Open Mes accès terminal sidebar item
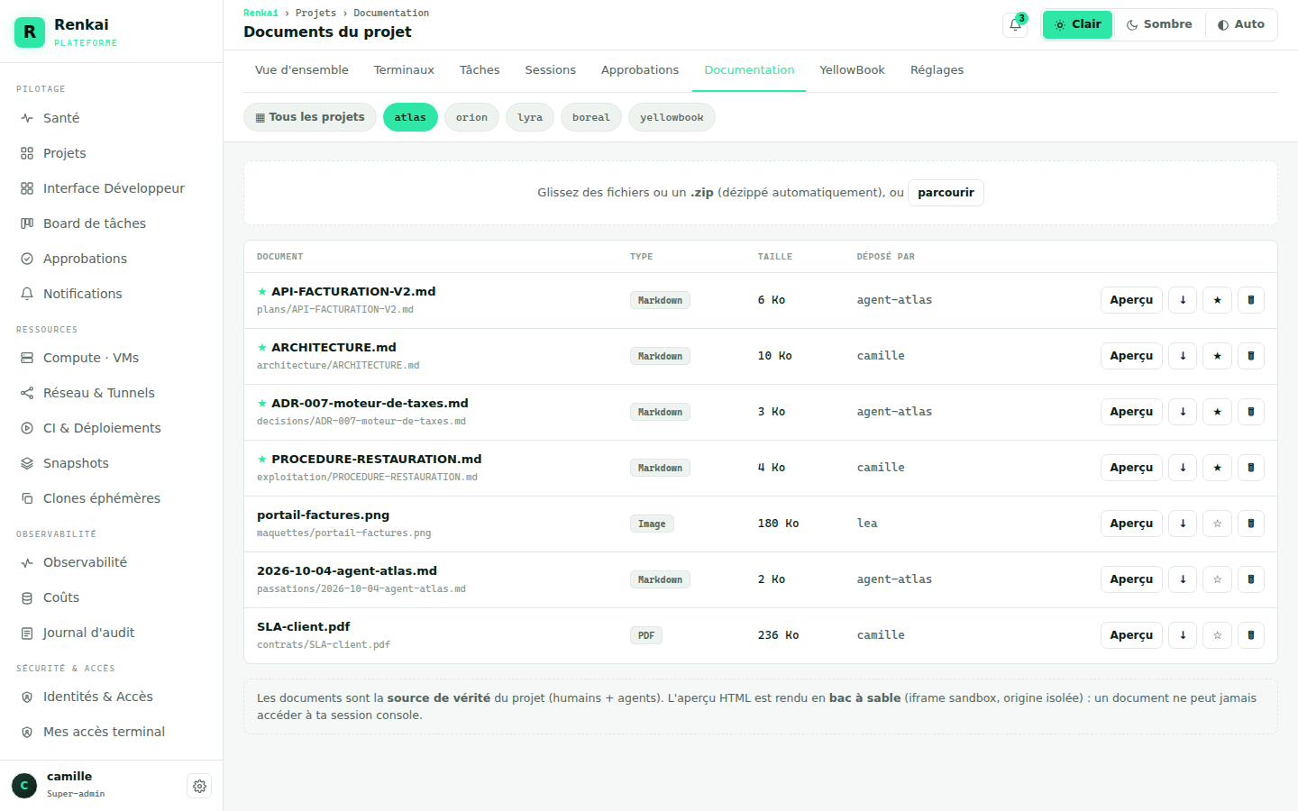Viewport: 1298px width, 811px height. (x=111, y=732)
